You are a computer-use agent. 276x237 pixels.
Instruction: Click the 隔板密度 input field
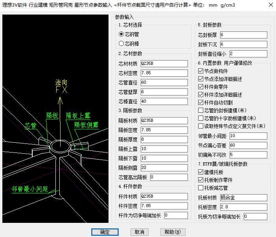point(164,130)
